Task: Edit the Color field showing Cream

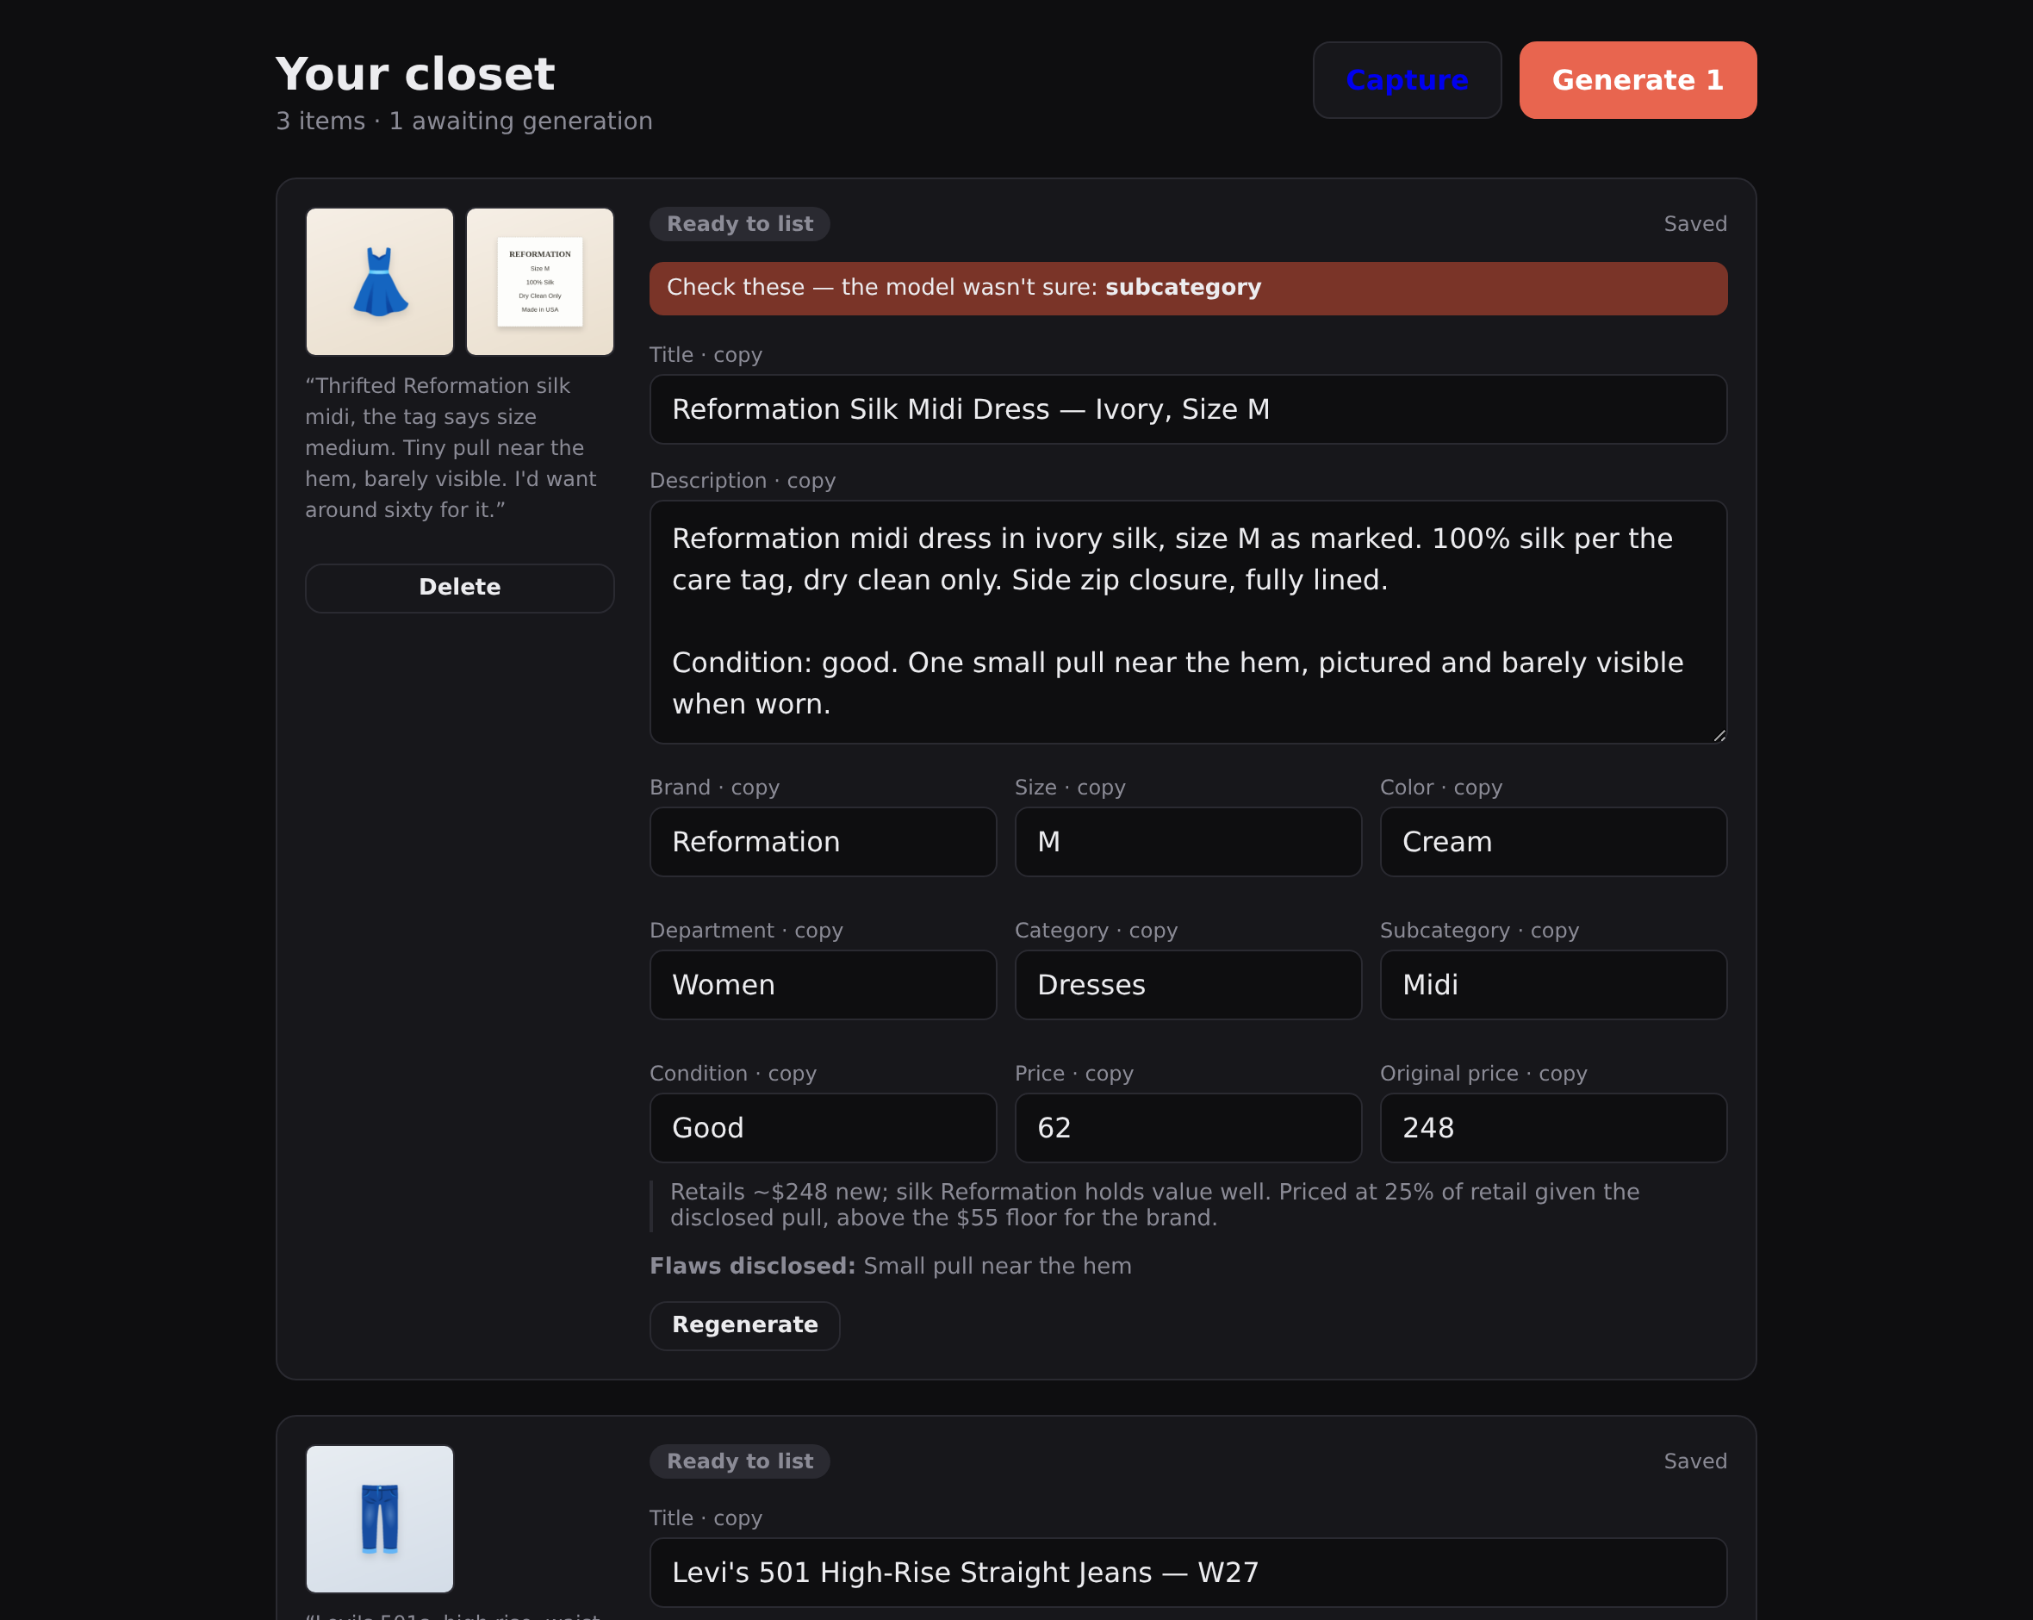Action: click(x=1553, y=842)
